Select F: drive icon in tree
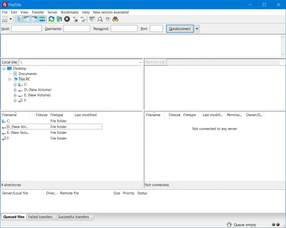The width and height of the screenshot is (286, 228). coord(20,100)
